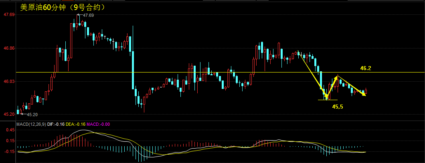Click the 46.03 price axis label

(9, 81)
